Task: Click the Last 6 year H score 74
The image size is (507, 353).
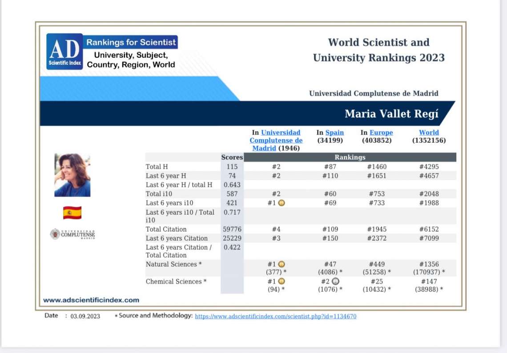Action: point(232,176)
